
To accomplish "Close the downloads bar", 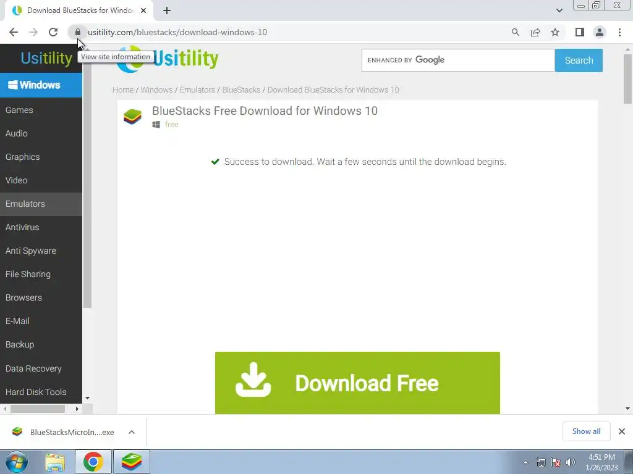I will coord(622,431).
